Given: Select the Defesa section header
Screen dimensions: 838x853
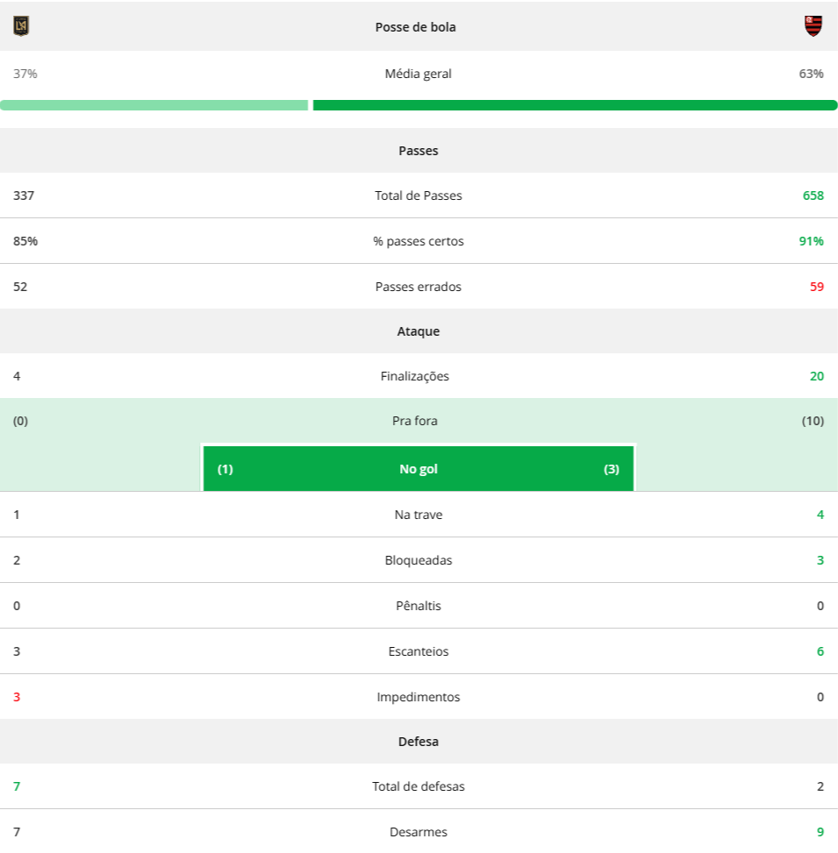Looking at the screenshot, I should click(419, 742).
